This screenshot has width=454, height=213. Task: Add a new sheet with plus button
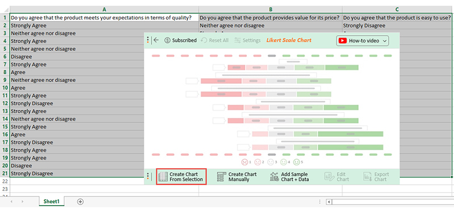[x=80, y=202]
